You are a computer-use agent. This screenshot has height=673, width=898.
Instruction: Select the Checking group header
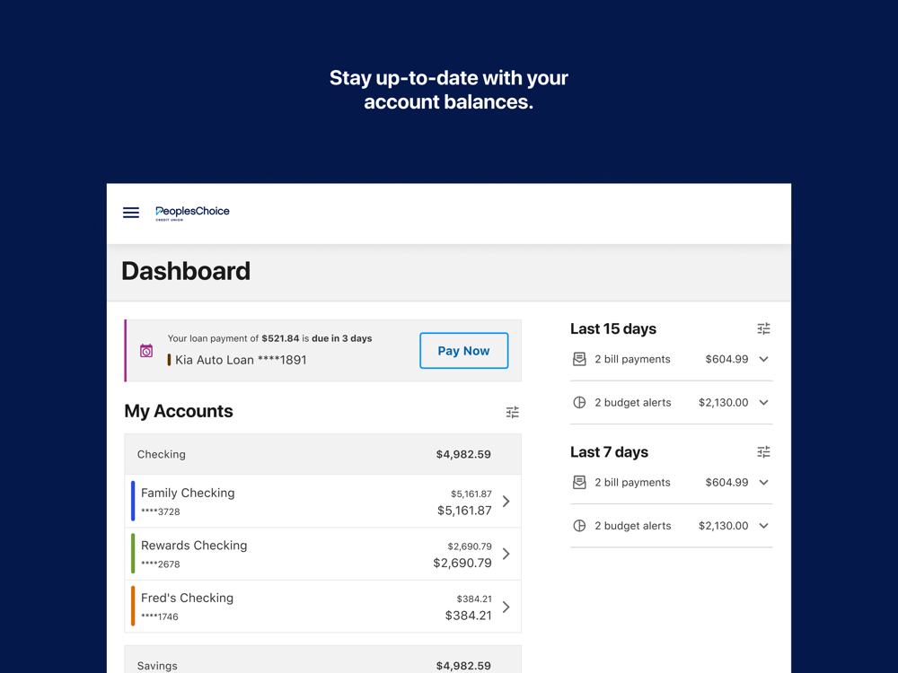tap(322, 455)
